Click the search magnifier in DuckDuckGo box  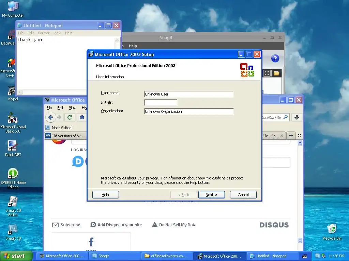[286, 117]
